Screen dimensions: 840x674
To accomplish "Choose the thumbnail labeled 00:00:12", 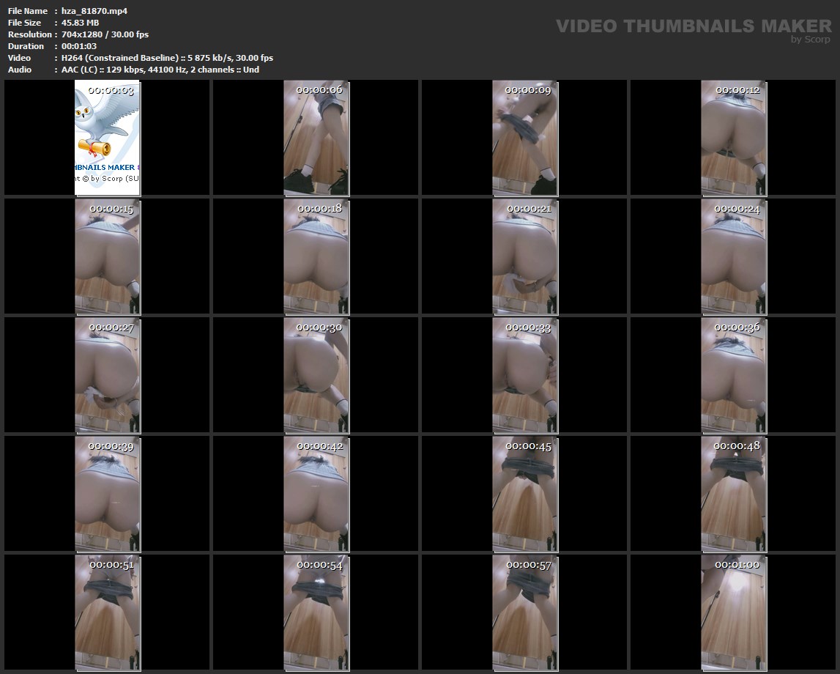I will click(734, 138).
